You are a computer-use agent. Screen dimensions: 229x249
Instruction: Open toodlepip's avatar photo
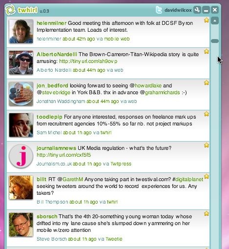(x=21, y=125)
